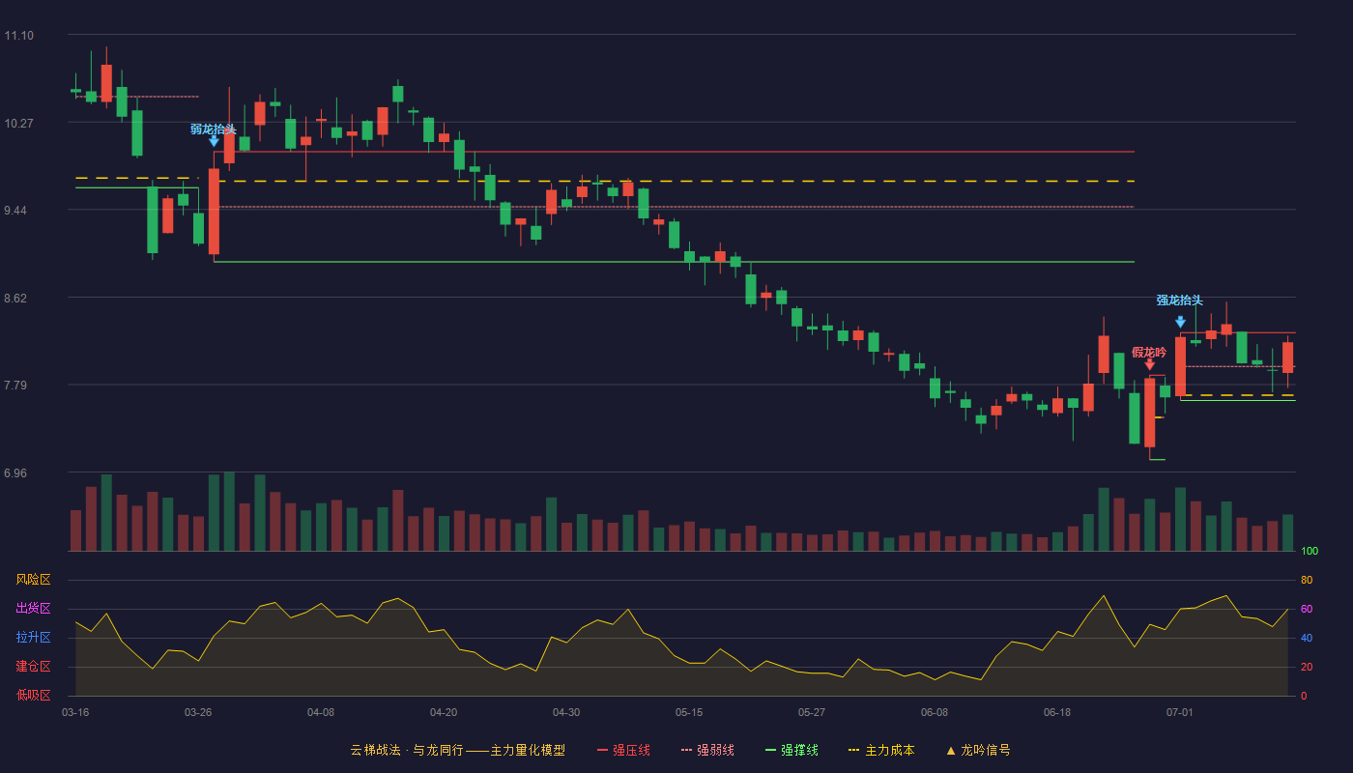Click the blue arrow under 强龙抬头

pos(1180,322)
